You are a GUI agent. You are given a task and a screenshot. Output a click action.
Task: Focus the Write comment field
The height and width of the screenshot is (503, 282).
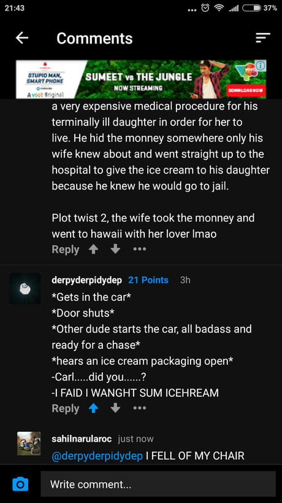[x=158, y=484]
